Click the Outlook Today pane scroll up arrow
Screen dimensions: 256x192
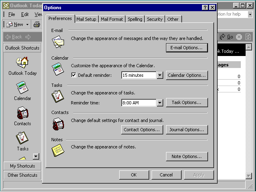[x=249, y=48]
